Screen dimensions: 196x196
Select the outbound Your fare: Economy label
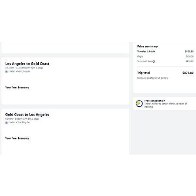pyautogui.click(x=17, y=88)
